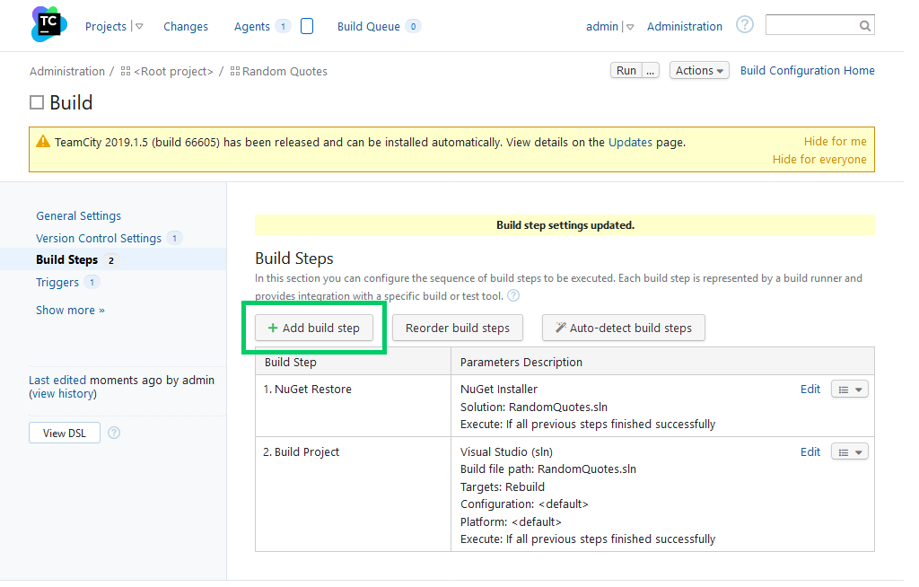Click the admin user link
Image resolution: width=919 pixels, height=587 pixels.
tap(602, 26)
